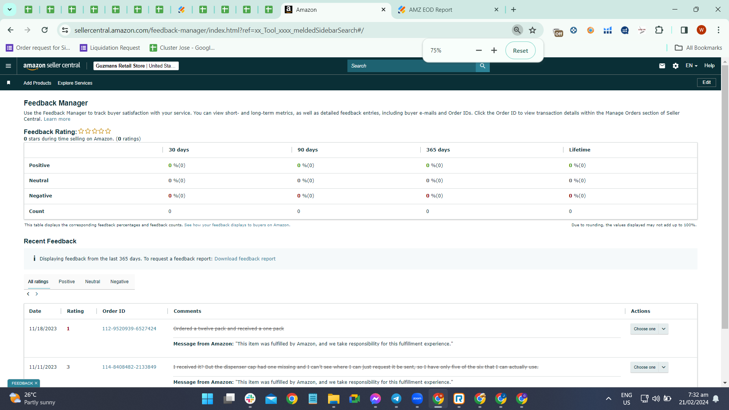
Task: Open the browser Extensions puzzle icon
Action: click(659, 30)
